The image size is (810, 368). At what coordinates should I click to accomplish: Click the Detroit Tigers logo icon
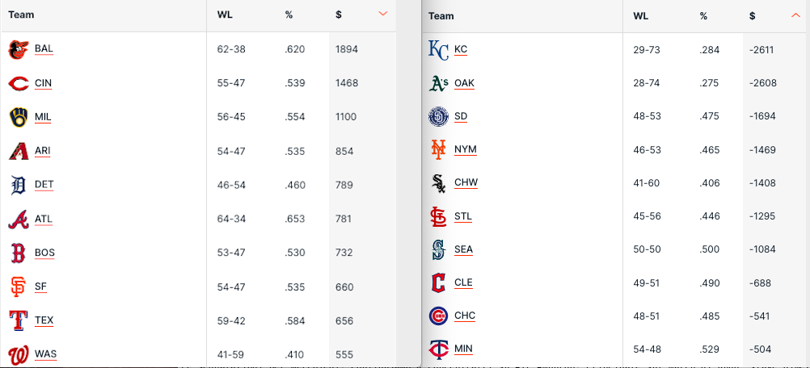pyautogui.click(x=18, y=186)
